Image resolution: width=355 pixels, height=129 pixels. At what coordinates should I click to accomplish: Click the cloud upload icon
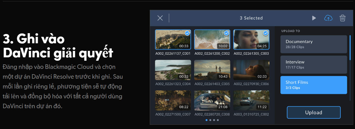[328, 18]
